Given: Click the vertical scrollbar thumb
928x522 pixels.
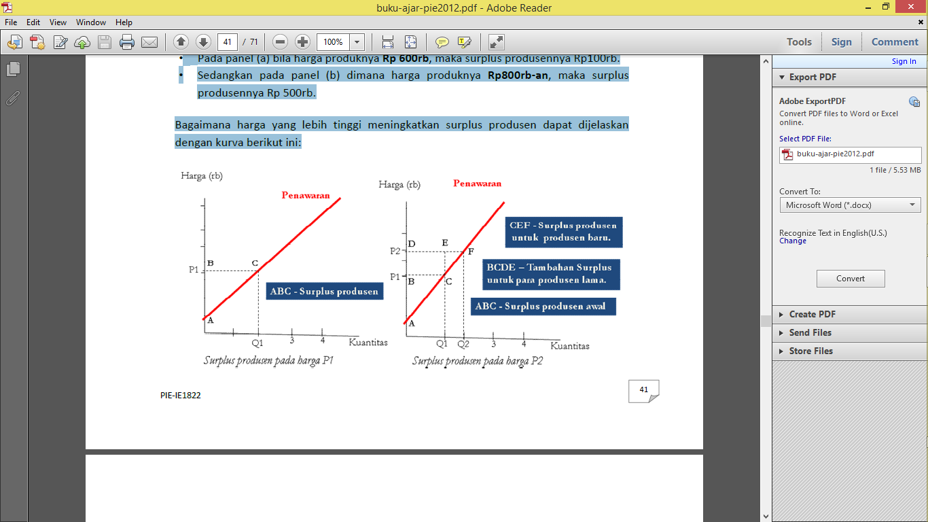Looking at the screenshot, I should (x=766, y=321).
